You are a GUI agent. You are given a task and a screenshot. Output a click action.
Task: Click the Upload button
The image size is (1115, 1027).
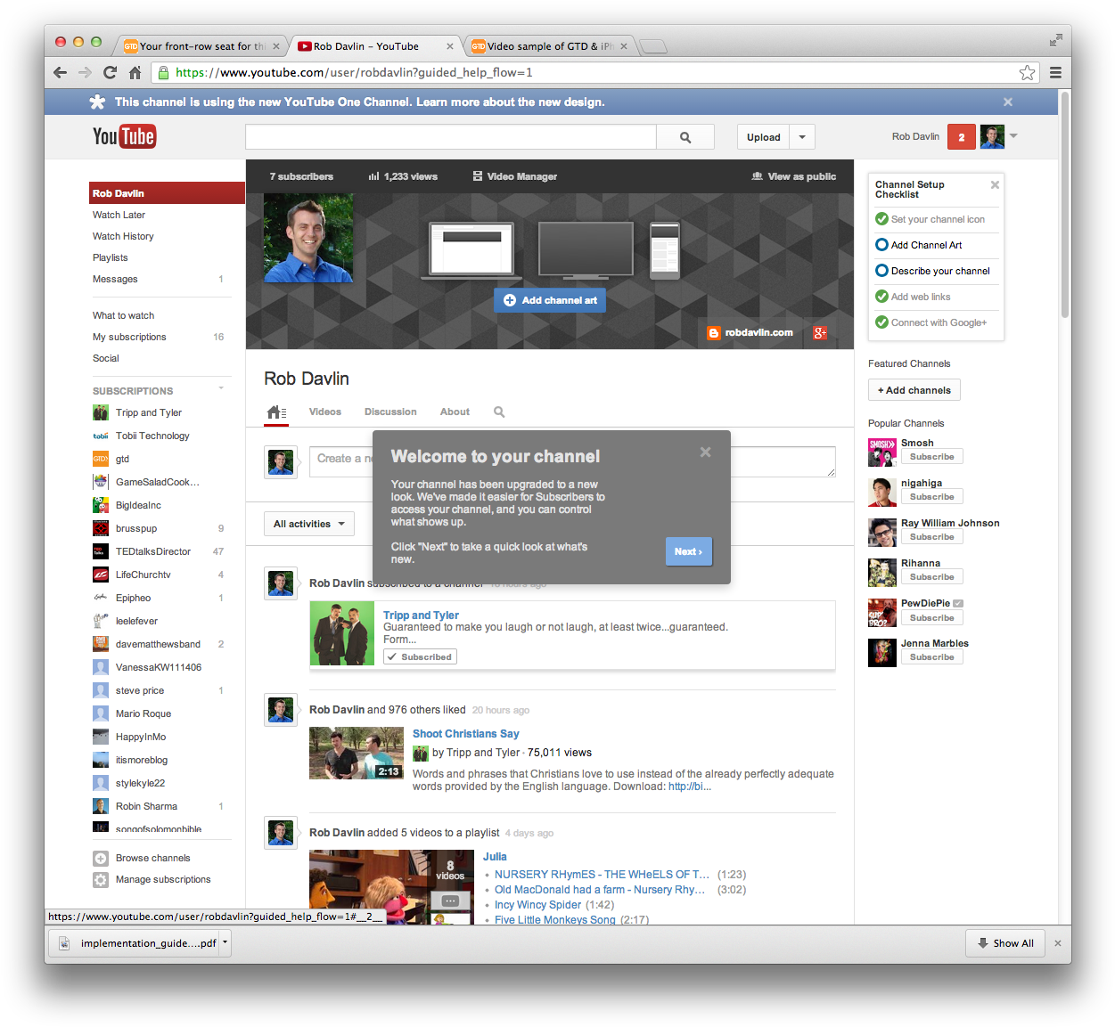pyautogui.click(x=764, y=137)
